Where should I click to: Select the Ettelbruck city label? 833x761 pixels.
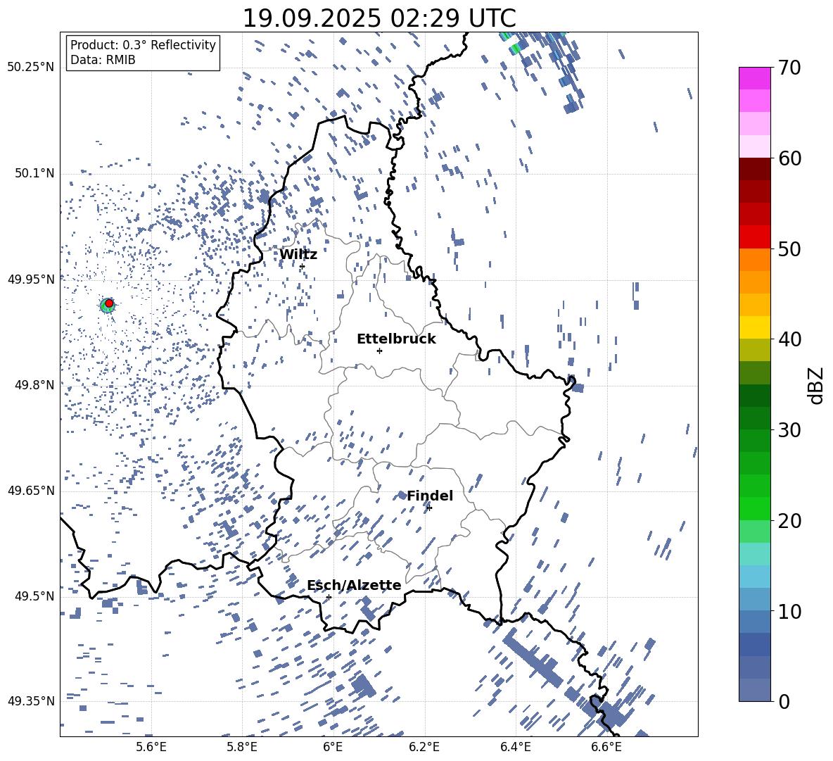(396, 339)
